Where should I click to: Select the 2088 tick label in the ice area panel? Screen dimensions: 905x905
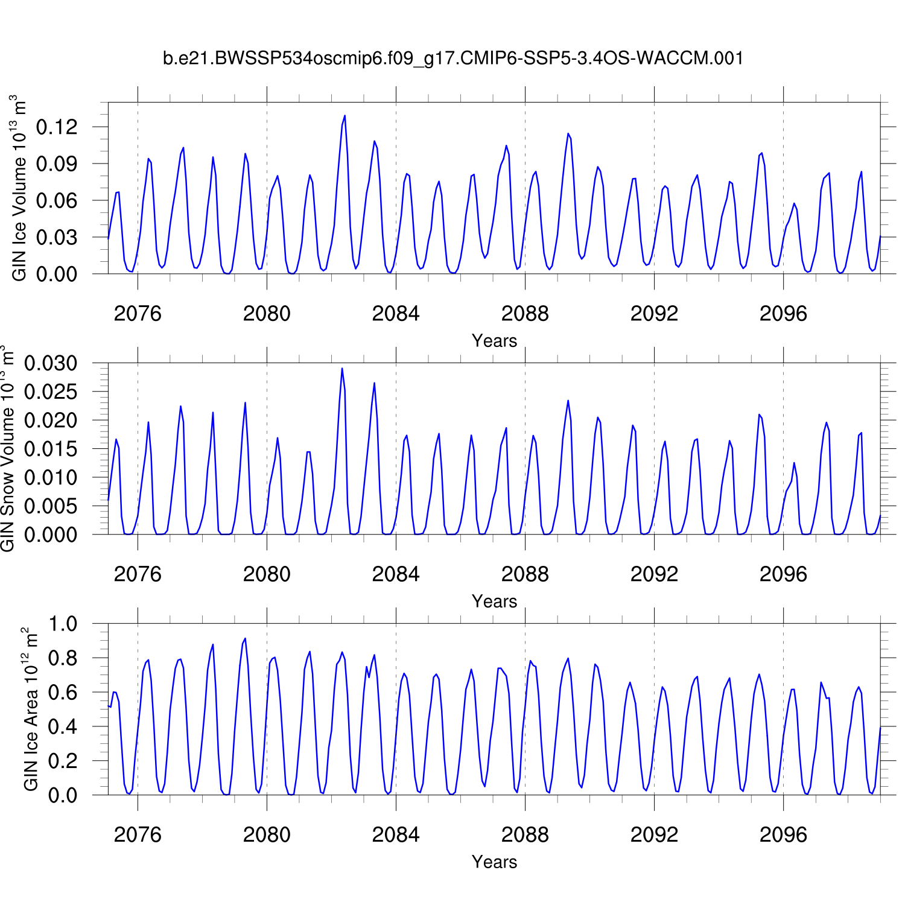point(525,835)
